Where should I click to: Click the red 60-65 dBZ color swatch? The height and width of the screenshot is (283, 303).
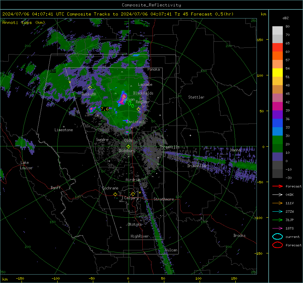[277, 47]
